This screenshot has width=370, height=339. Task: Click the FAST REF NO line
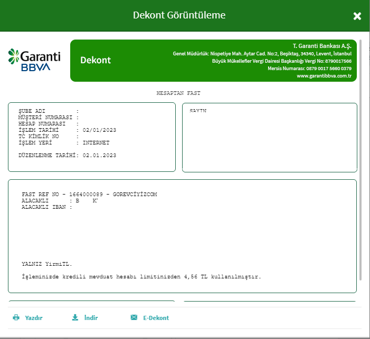click(89, 195)
